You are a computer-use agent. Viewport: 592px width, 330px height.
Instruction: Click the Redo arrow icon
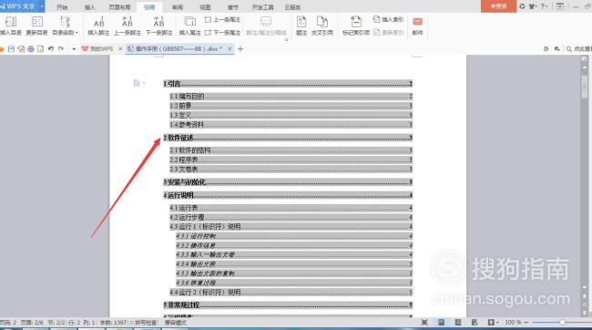[61, 48]
